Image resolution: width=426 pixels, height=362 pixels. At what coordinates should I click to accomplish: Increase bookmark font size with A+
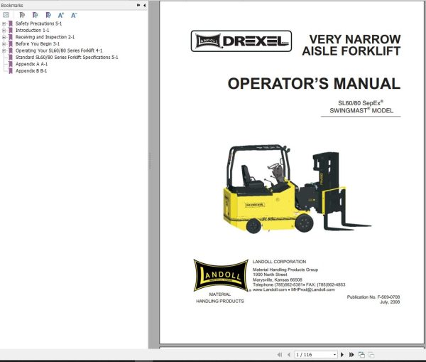[x=61, y=15]
